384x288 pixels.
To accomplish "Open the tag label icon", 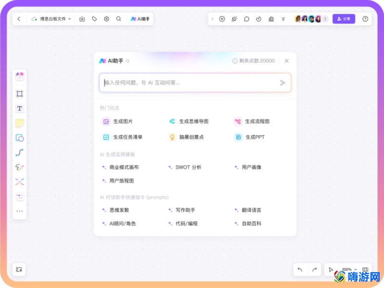I will (x=94, y=19).
